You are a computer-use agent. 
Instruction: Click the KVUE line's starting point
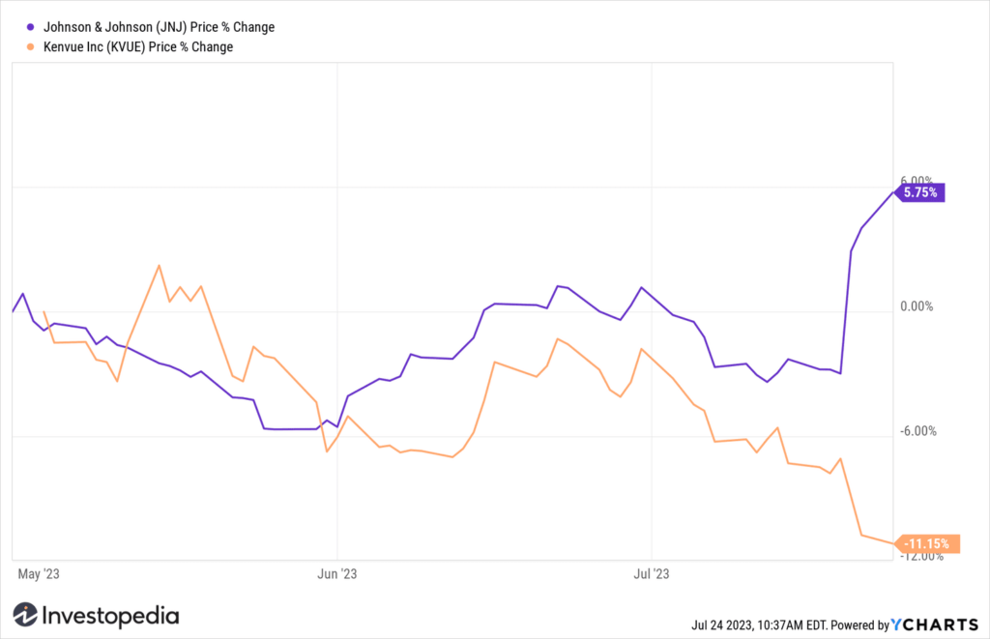pyautogui.click(x=44, y=311)
